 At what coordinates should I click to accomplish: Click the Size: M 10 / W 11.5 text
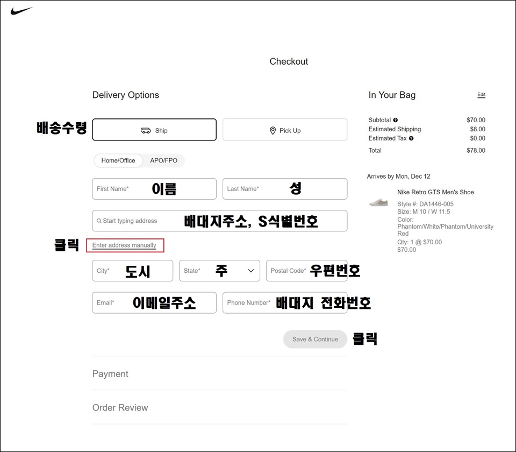tap(424, 211)
